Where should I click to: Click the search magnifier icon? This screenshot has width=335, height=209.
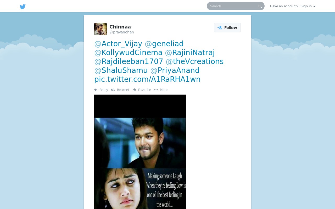tap(260, 6)
